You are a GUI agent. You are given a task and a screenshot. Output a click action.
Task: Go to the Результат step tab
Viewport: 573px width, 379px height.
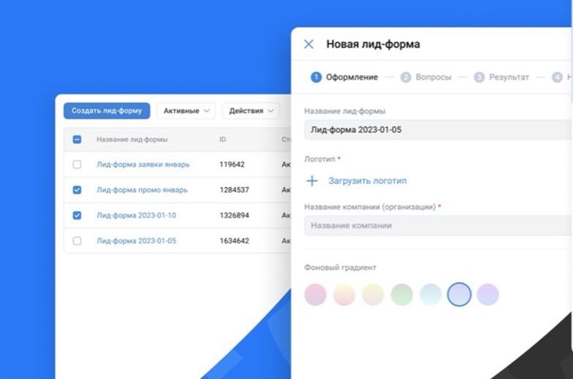[x=509, y=77]
